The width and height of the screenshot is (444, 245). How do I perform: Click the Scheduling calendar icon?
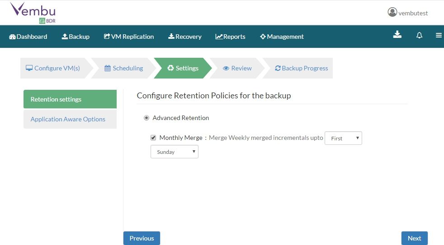pyautogui.click(x=108, y=68)
